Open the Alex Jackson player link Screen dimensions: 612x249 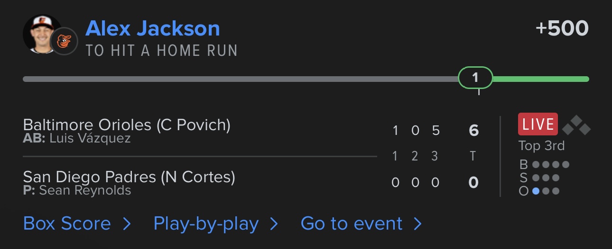click(x=153, y=29)
